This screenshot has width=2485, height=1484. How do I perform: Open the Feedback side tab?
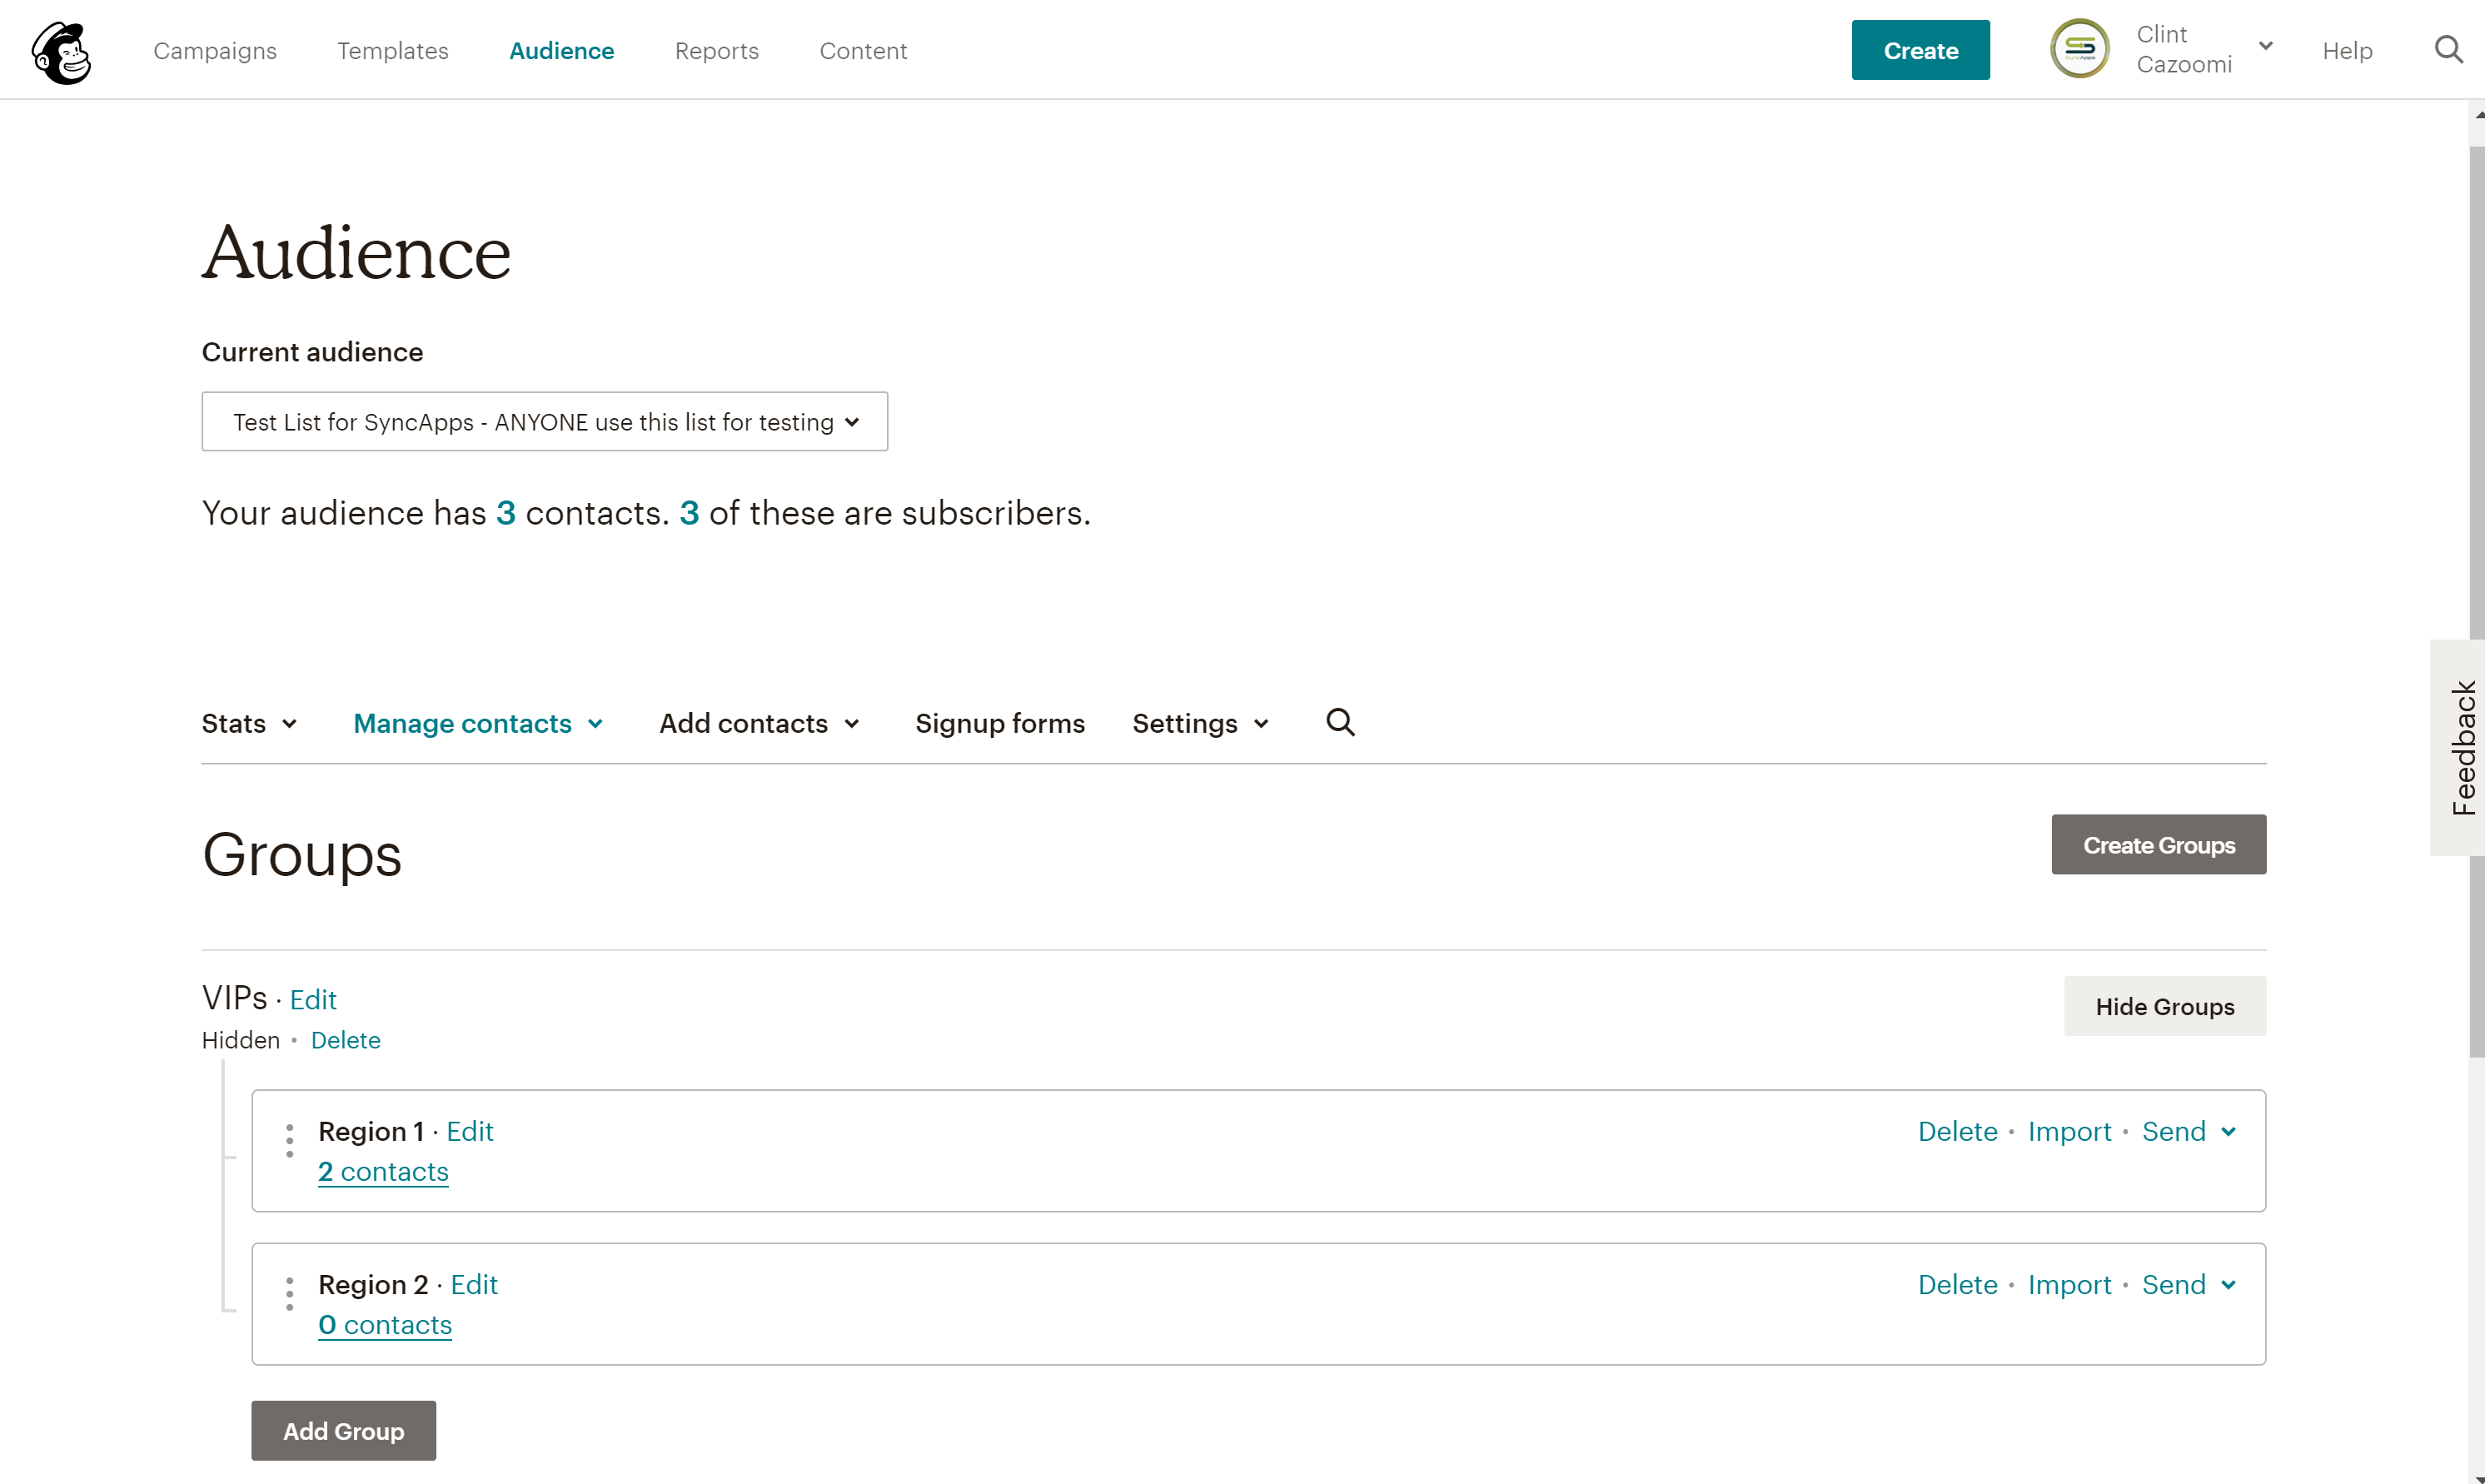2461,748
